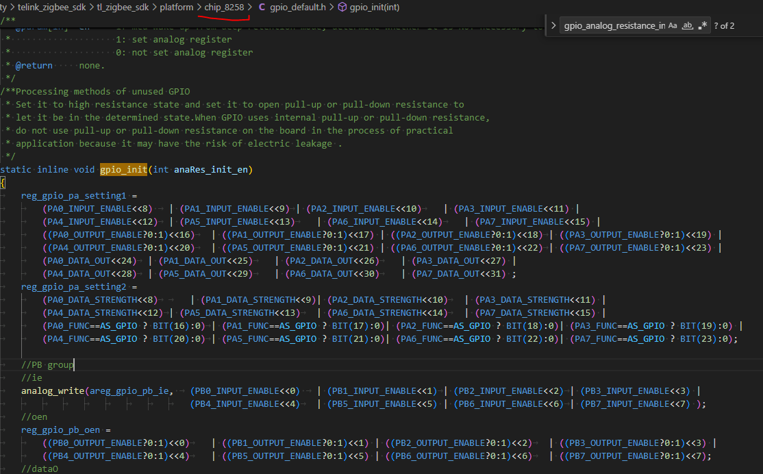Open tl_zigbee_sdk breadcrumb folder
The height and width of the screenshot is (474, 763).
123,8
